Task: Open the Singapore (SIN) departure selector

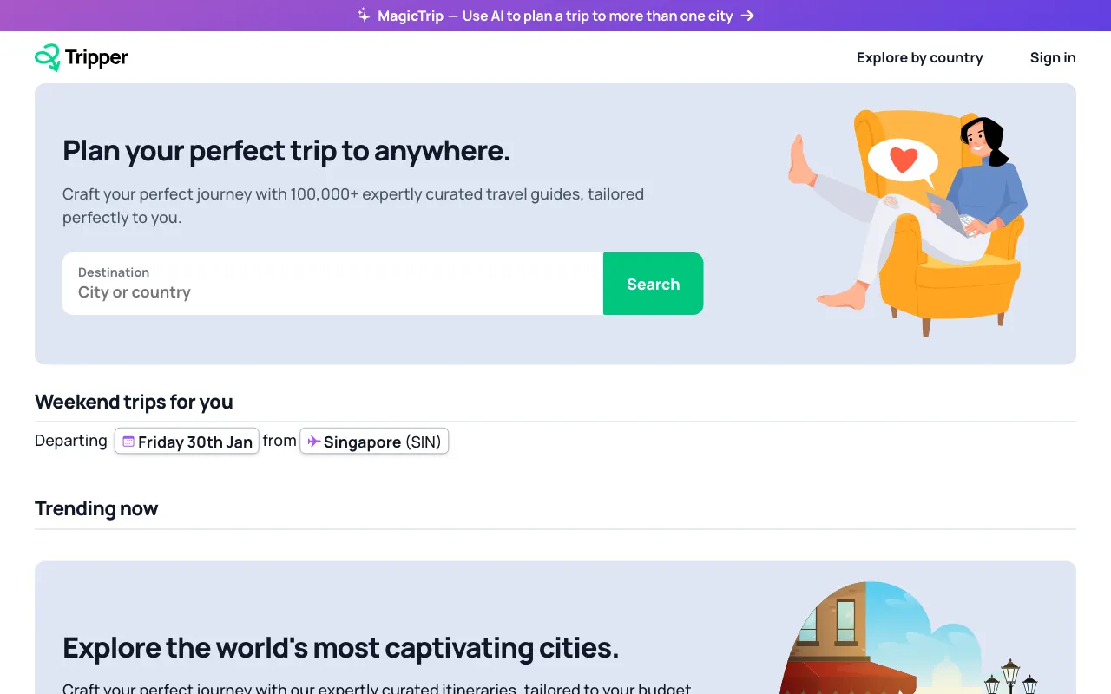Action: pos(374,442)
